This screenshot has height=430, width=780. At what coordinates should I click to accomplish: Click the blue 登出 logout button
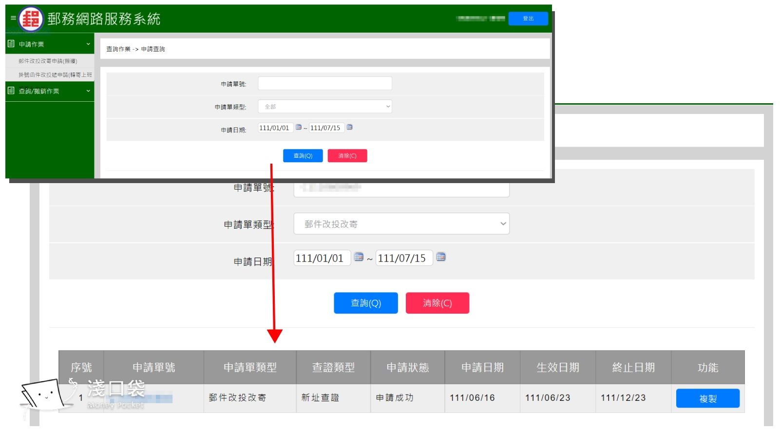point(528,19)
